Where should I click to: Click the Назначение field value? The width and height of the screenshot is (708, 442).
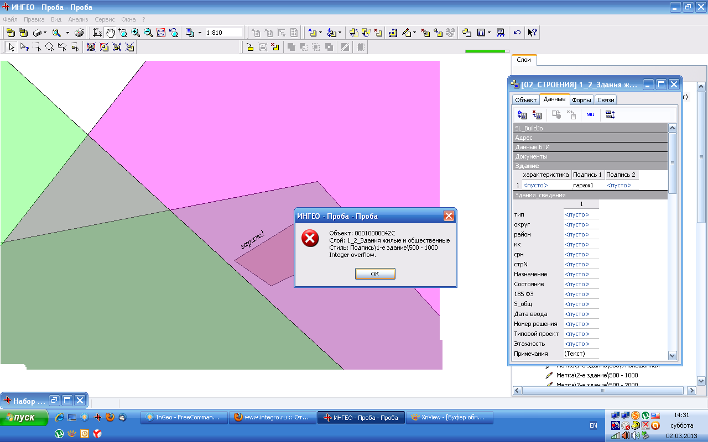581,274
